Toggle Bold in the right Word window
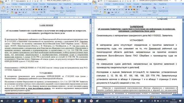 [x=105, y=9]
